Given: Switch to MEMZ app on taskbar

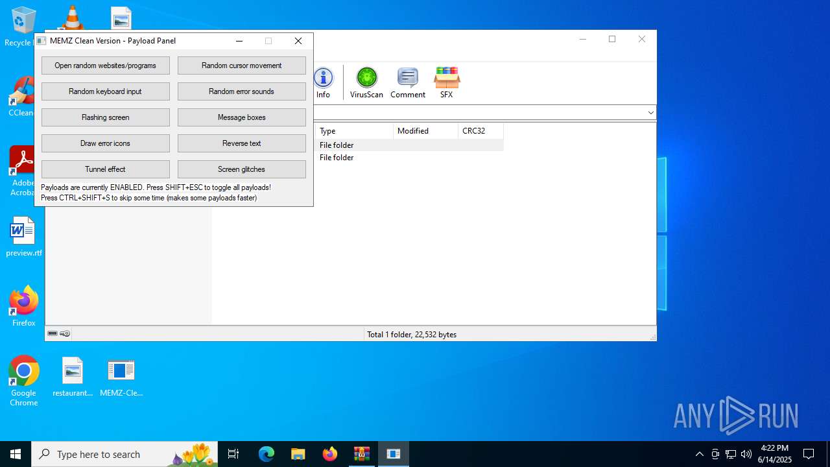Looking at the screenshot, I should point(394,454).
